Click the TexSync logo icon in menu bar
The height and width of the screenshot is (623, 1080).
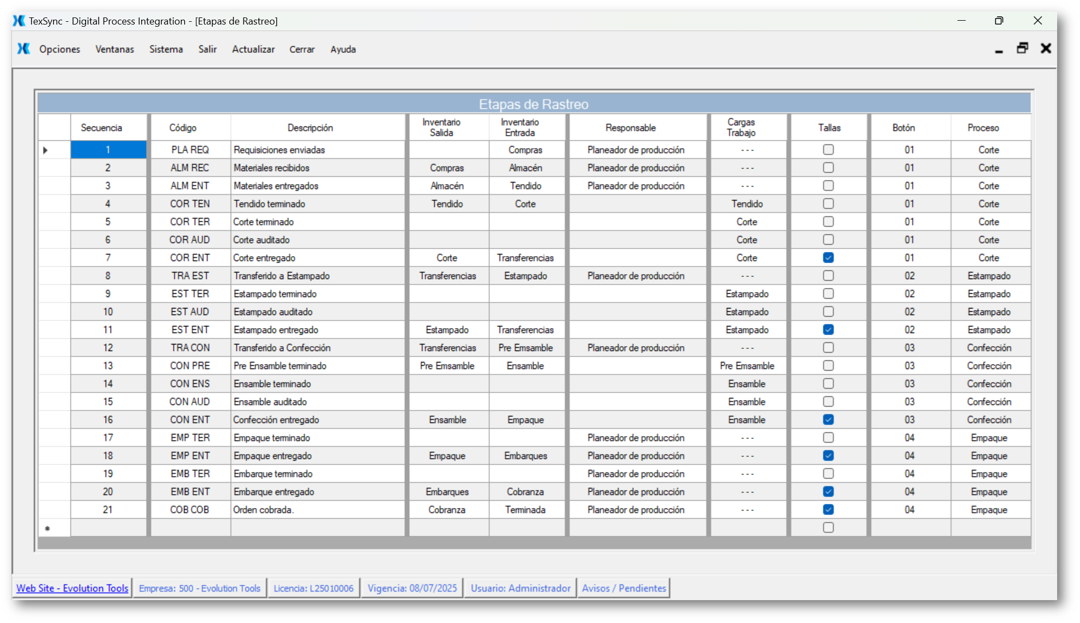click(x=23, y=49)
